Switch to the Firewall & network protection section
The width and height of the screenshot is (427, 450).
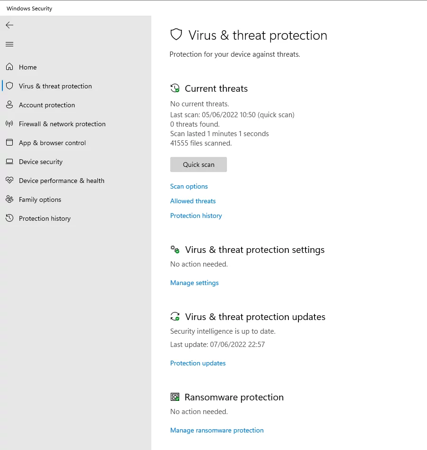tap(62, 124)
